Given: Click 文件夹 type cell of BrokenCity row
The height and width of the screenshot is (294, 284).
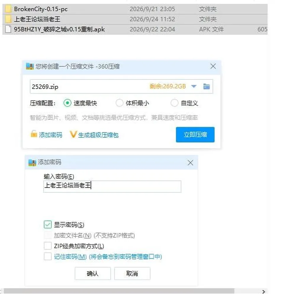Looking at the screenshot, I should pos(208,9).
